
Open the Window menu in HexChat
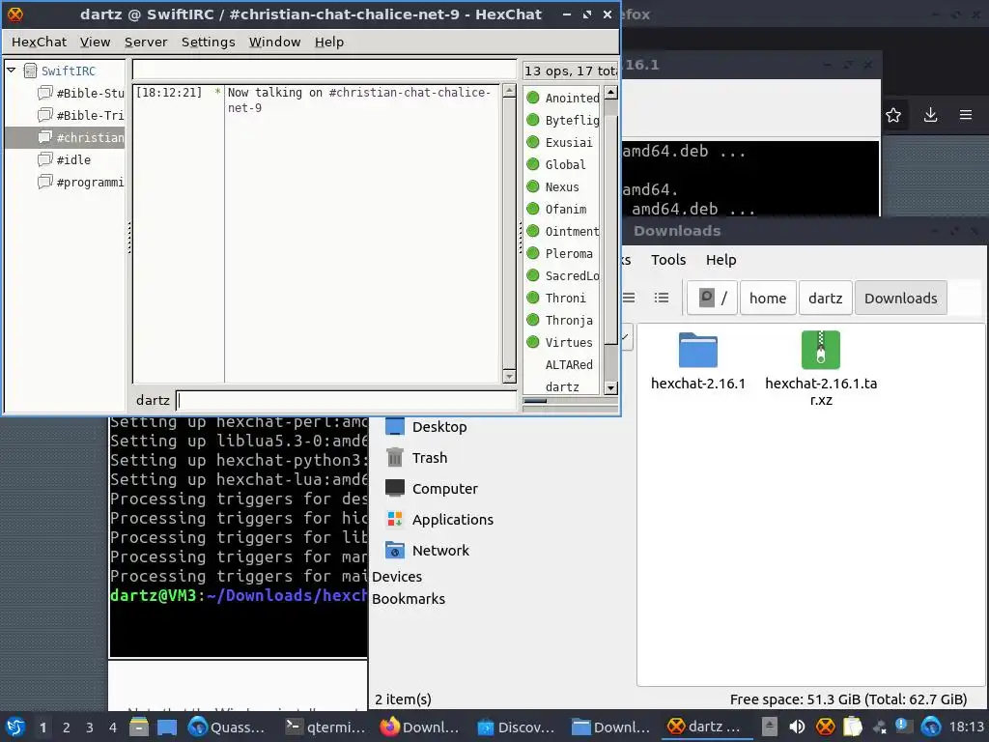point(274,42)
